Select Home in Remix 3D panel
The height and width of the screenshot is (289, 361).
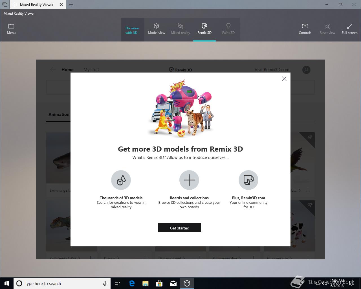click(67, 69)
